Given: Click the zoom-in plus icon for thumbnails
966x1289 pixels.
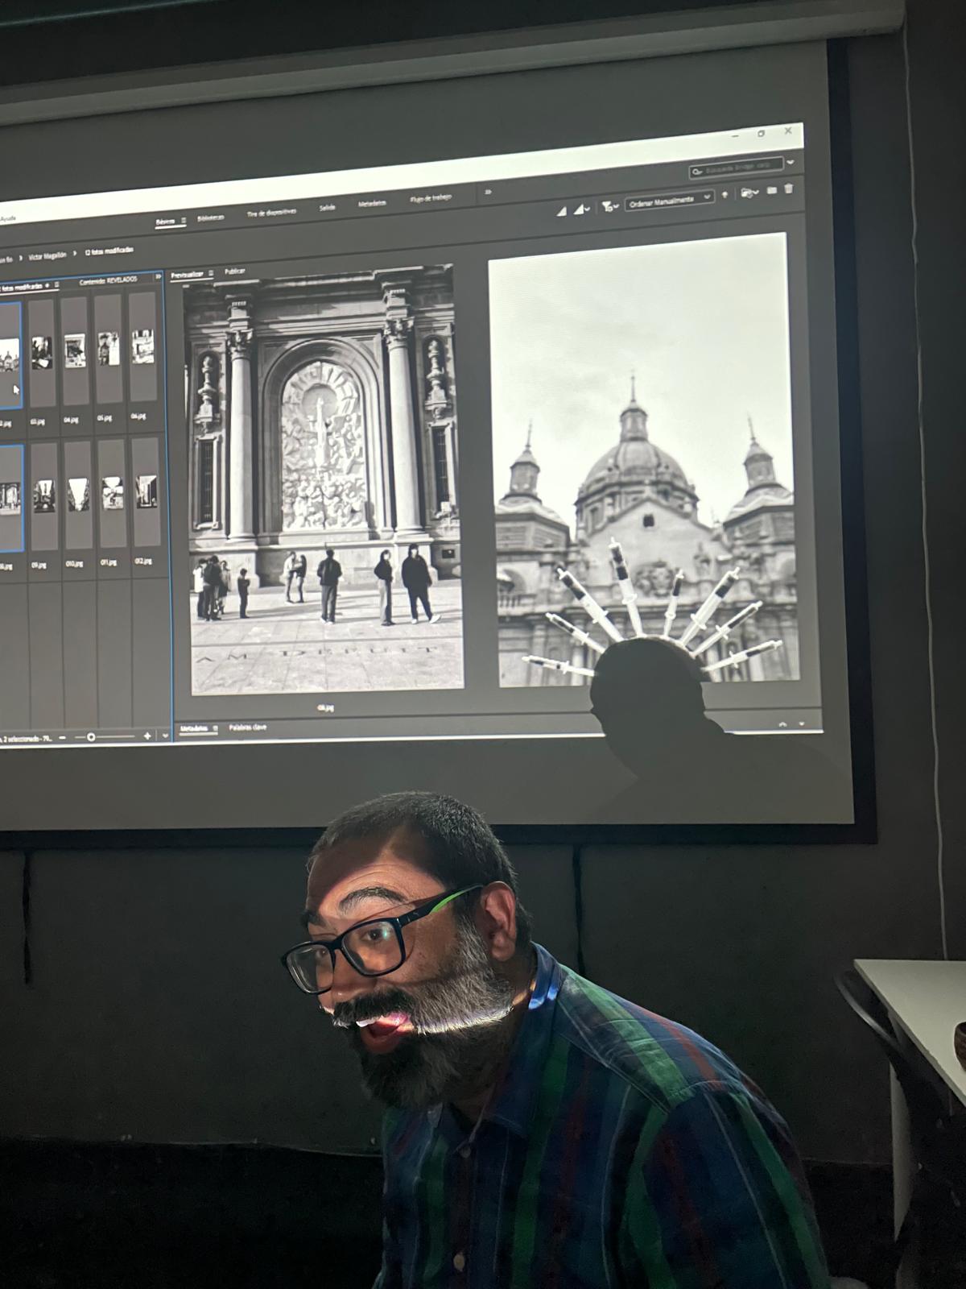Looking at the screenshot, I should (x=147, y=736).
